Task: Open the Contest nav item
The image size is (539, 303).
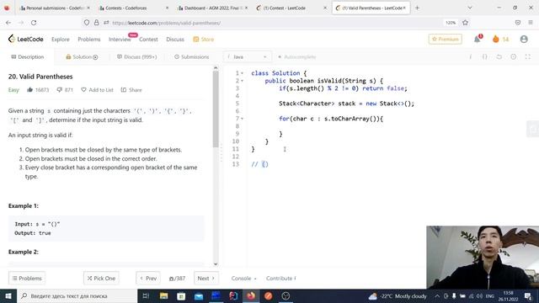Action: click(x=148, y=40)
